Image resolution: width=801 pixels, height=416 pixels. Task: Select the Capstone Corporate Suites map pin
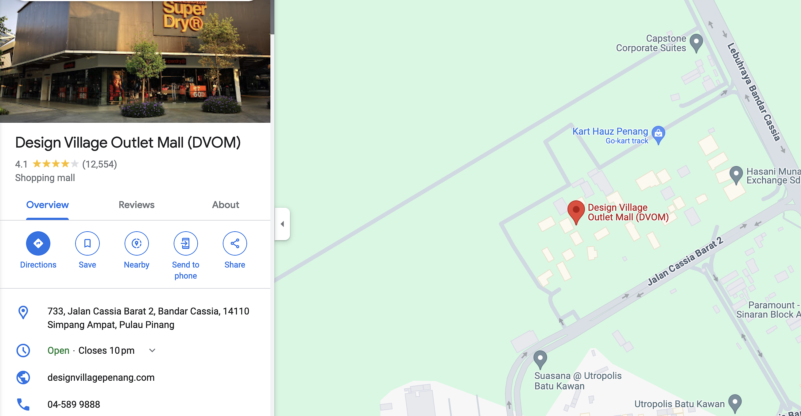[x=696, y=43]
